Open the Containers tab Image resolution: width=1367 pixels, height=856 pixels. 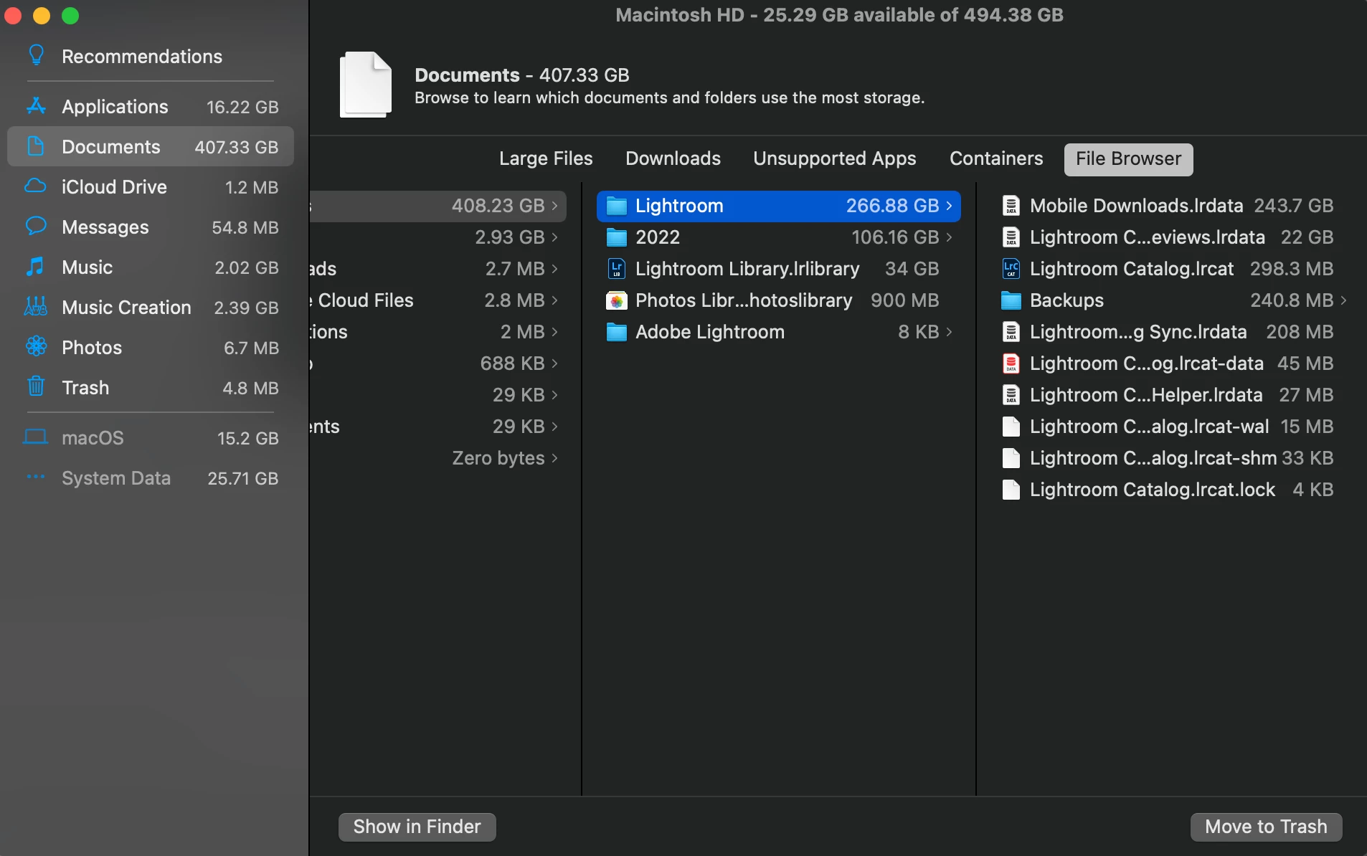point(996,158)
